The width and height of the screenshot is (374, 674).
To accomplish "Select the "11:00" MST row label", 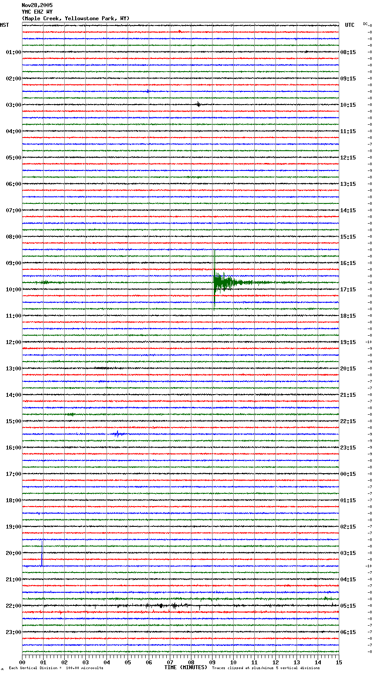I will (14, 316).
